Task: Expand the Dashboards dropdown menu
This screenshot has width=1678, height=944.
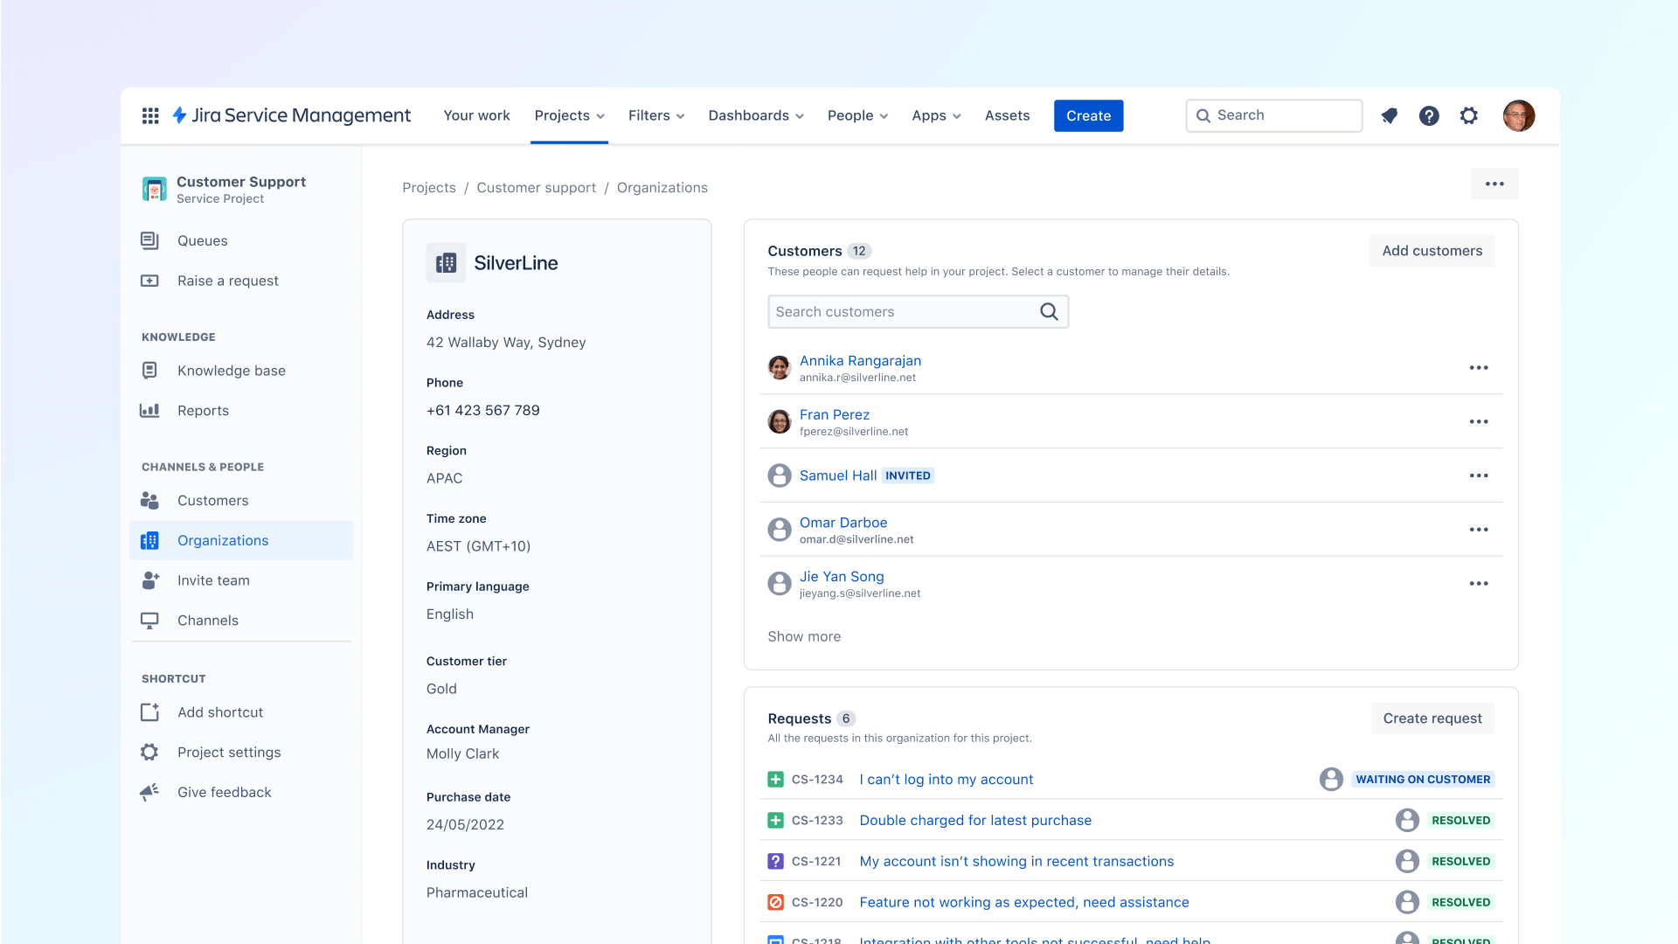Action: (755, 115)
